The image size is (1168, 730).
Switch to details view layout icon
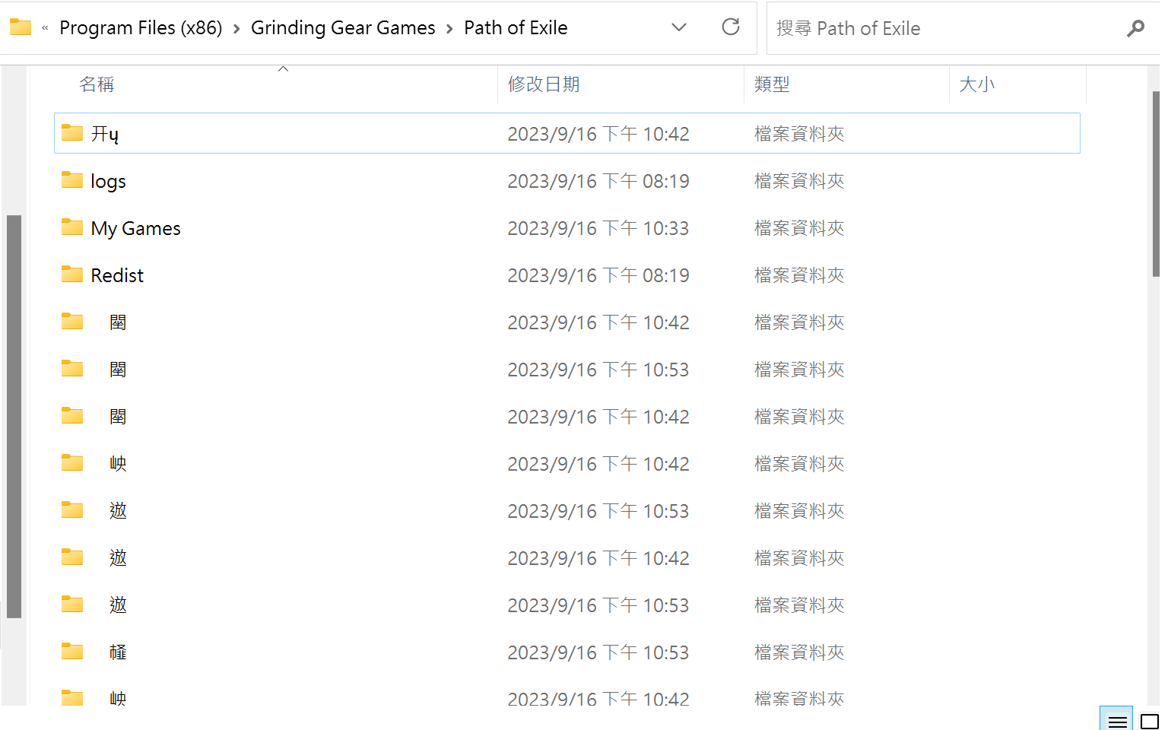[x=1117, y=721]
